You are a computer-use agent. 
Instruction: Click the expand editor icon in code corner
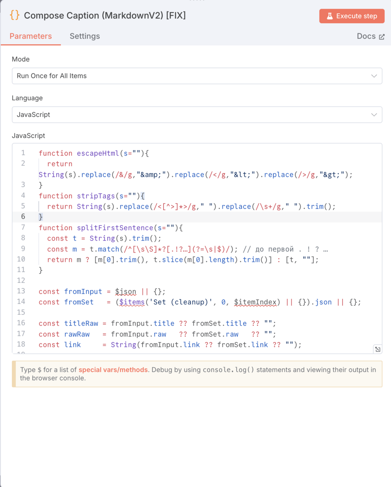point(378,349)
